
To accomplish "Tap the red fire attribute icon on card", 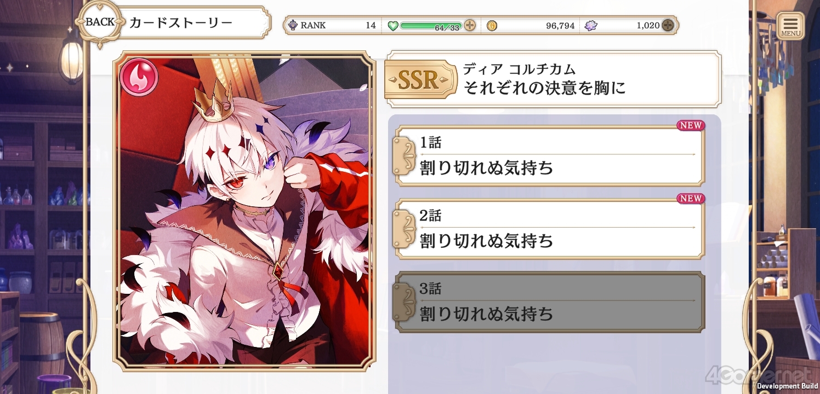I will pos(139,77).
